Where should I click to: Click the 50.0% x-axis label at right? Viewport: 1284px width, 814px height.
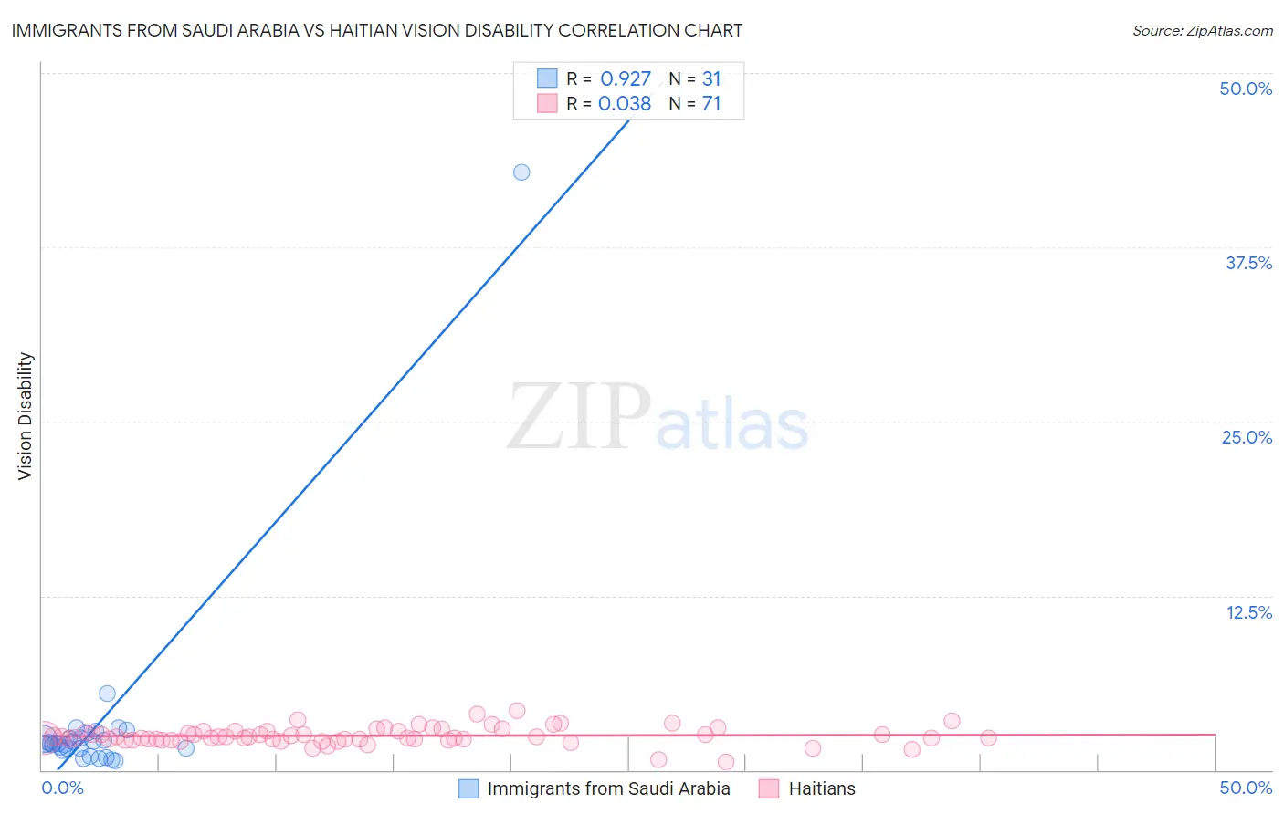tap(1246, 788)
